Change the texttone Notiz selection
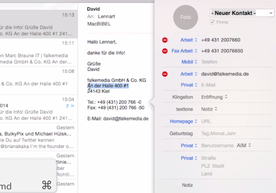The height and width of the screenshot is (193, 276). pos(209,109)
